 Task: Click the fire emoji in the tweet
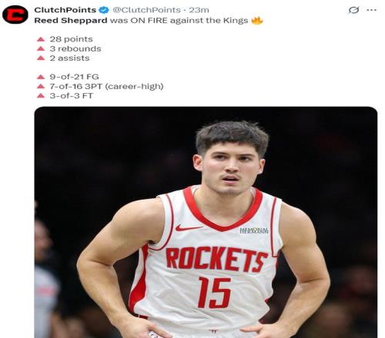click(257, 20)
